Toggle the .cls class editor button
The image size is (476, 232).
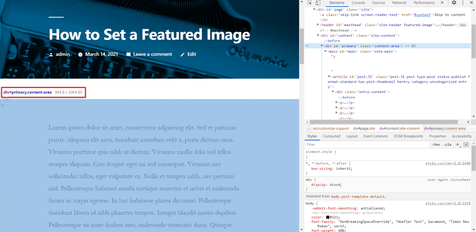(448, 145)
